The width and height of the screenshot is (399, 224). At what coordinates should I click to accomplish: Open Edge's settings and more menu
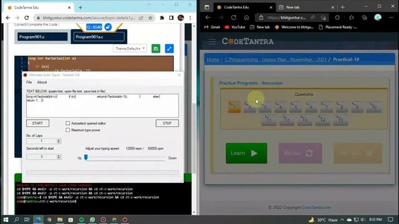(x=391, y=17)
